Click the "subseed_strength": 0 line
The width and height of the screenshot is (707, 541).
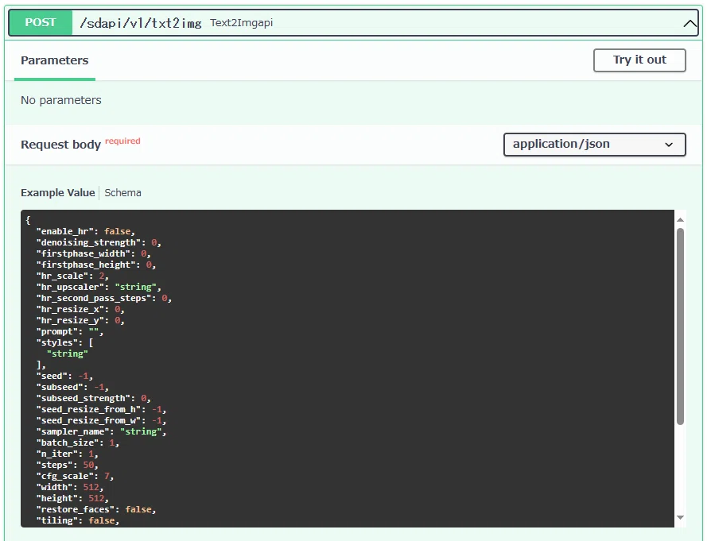point(93,398)
